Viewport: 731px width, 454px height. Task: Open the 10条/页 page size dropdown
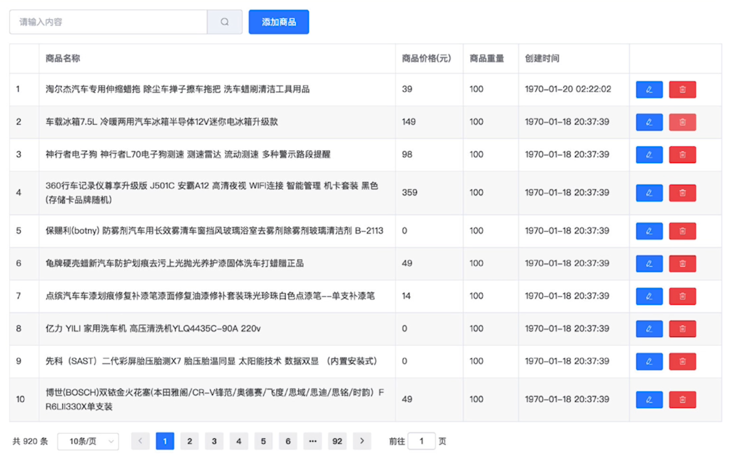point(88,441)
